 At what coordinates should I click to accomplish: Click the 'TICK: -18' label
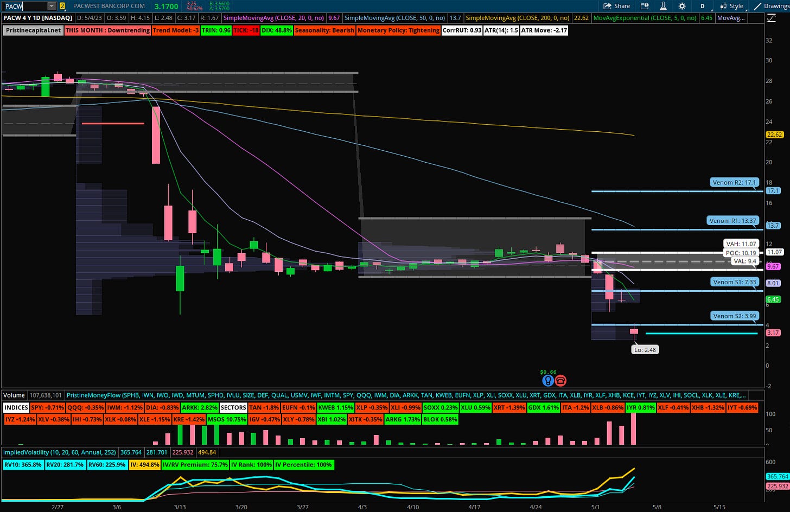[246, 30]
